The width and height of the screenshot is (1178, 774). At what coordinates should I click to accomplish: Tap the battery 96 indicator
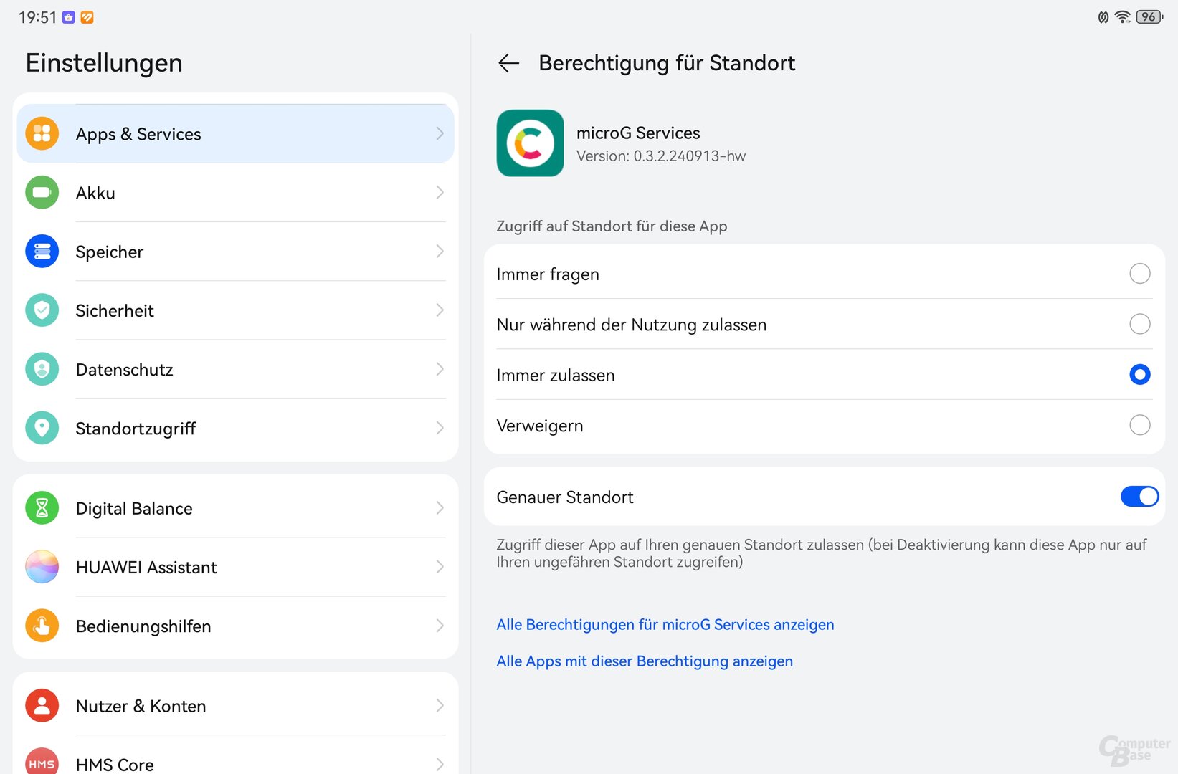click(x=1149, y=16)
